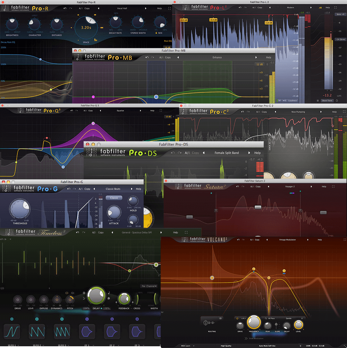This screenshot has width=347, height=348.
Task: Open the XLFO 1 waveform modulator
Action: [x=12, y=331]
